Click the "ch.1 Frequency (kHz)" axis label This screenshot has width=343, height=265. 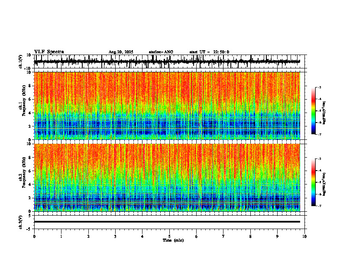tap(23, 100)
